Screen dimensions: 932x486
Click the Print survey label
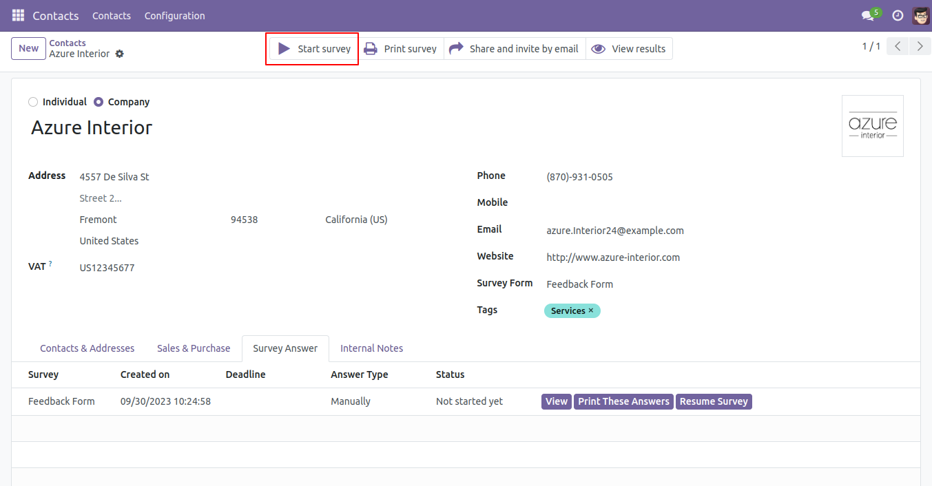[411, 49]
